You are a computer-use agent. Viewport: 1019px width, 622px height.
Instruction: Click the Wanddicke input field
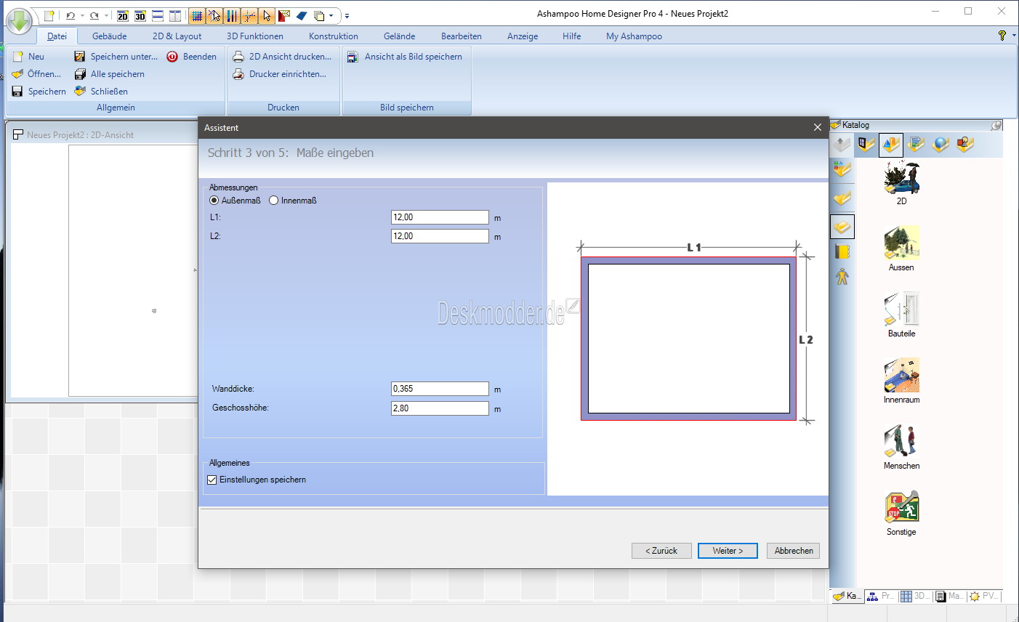pyautogui.click(x=440, y=389)
